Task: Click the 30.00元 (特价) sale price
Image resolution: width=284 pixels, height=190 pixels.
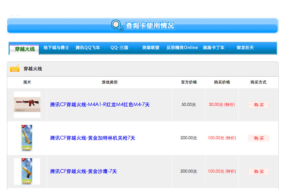Action: click(x=222, y=104)
